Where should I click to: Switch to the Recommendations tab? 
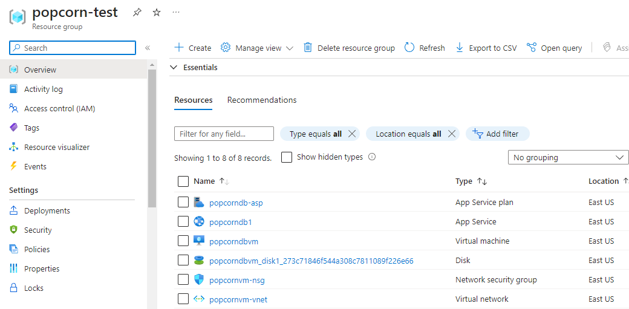click(x=262, y=100)
